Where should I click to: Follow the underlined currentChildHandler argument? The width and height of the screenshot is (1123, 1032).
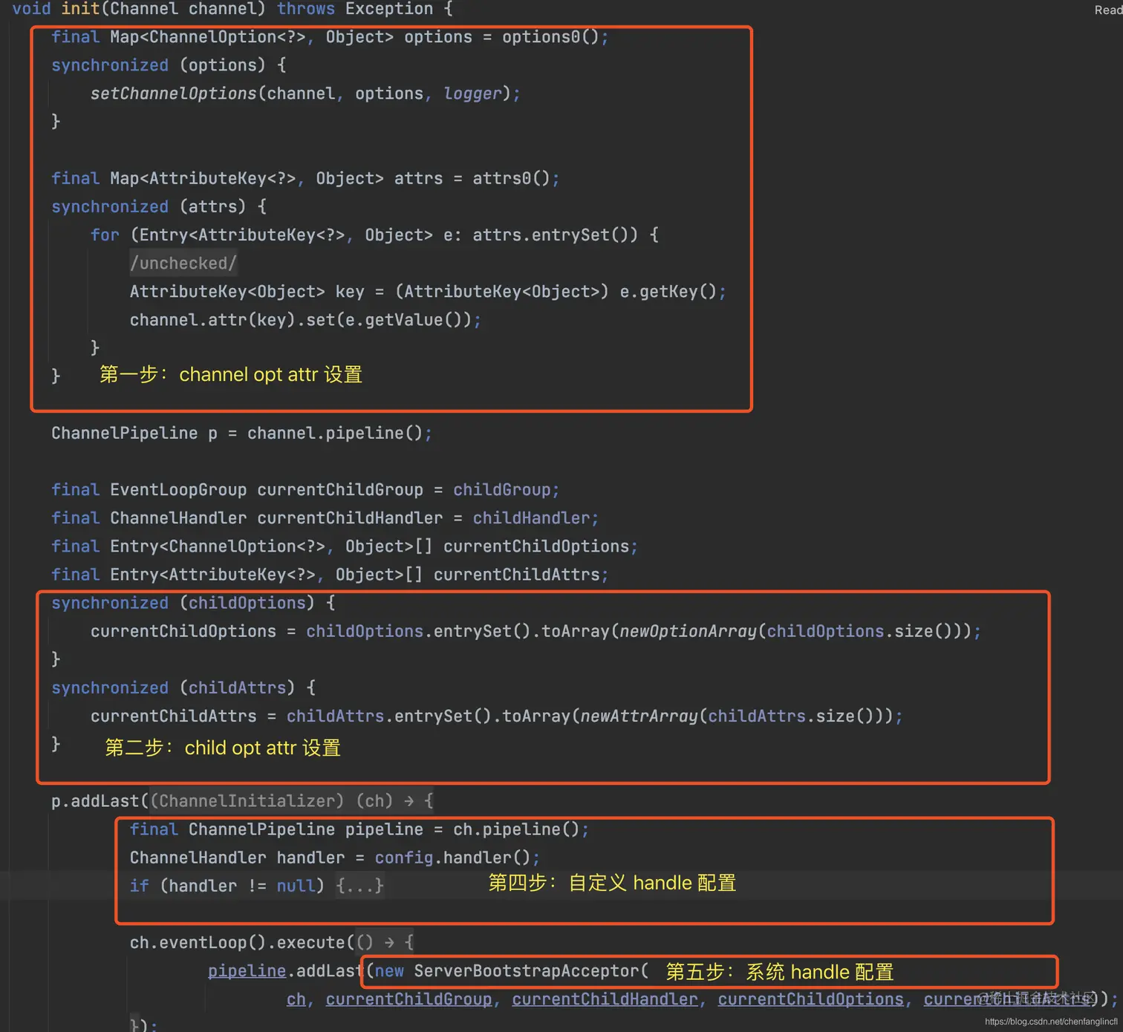pyautogui.click(x=605, y=999)
